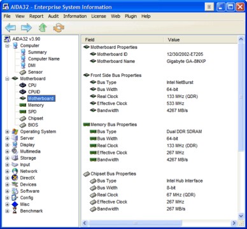Collapse the Motherboard tree node
Viewport: 247px width, 229px height.
point(7,79)
